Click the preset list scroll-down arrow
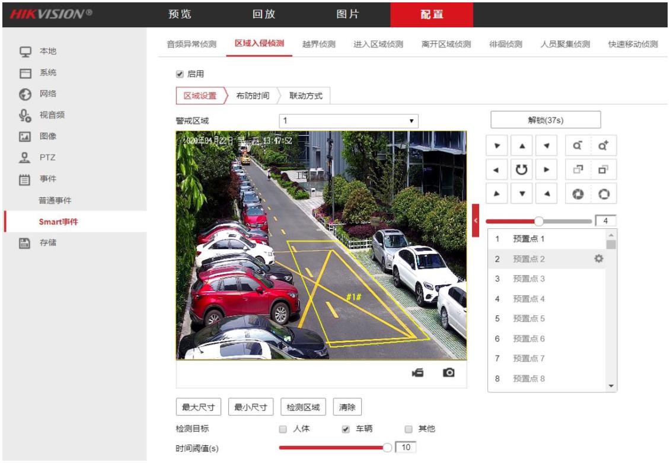Viewport: 670px width, 463px height. 611,386
